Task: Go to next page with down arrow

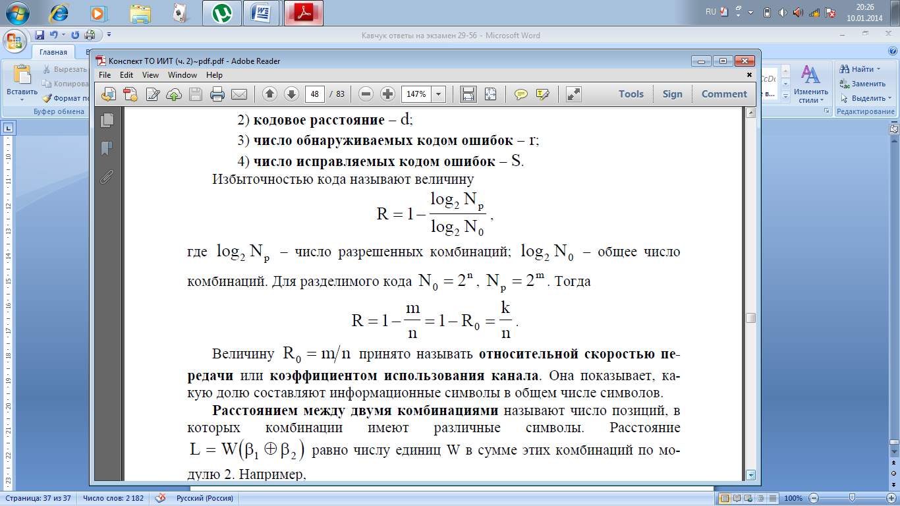Action: [x=291, y=94]
